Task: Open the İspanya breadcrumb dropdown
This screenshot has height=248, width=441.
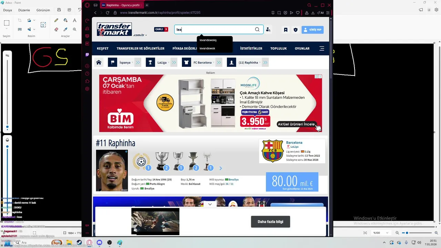Action: tap(132, 63)
